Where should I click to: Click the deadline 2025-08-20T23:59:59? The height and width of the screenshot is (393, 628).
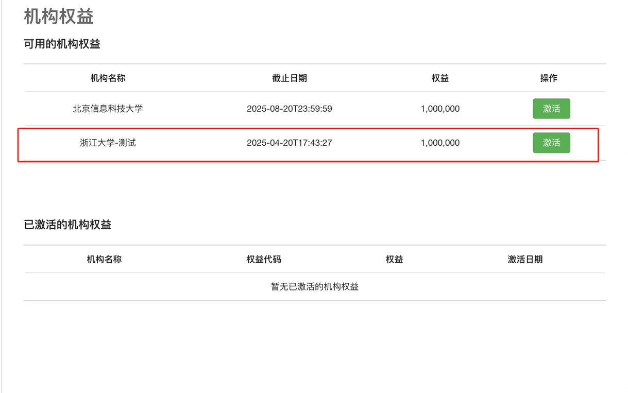click(x=289, y=109)
